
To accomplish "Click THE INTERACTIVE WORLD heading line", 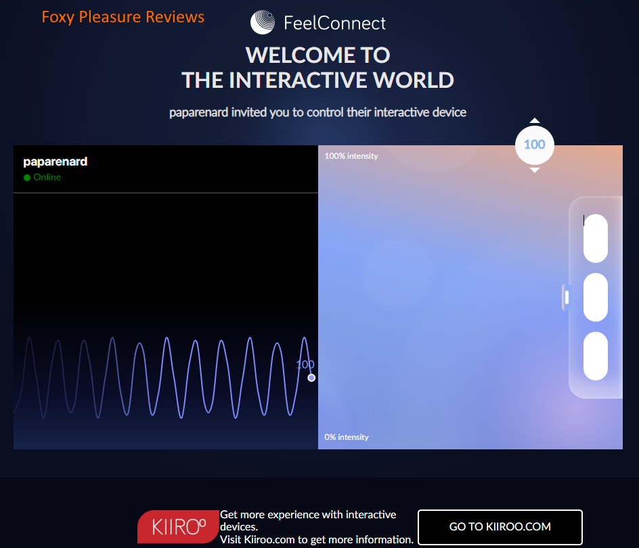I will tap(318, 80).
